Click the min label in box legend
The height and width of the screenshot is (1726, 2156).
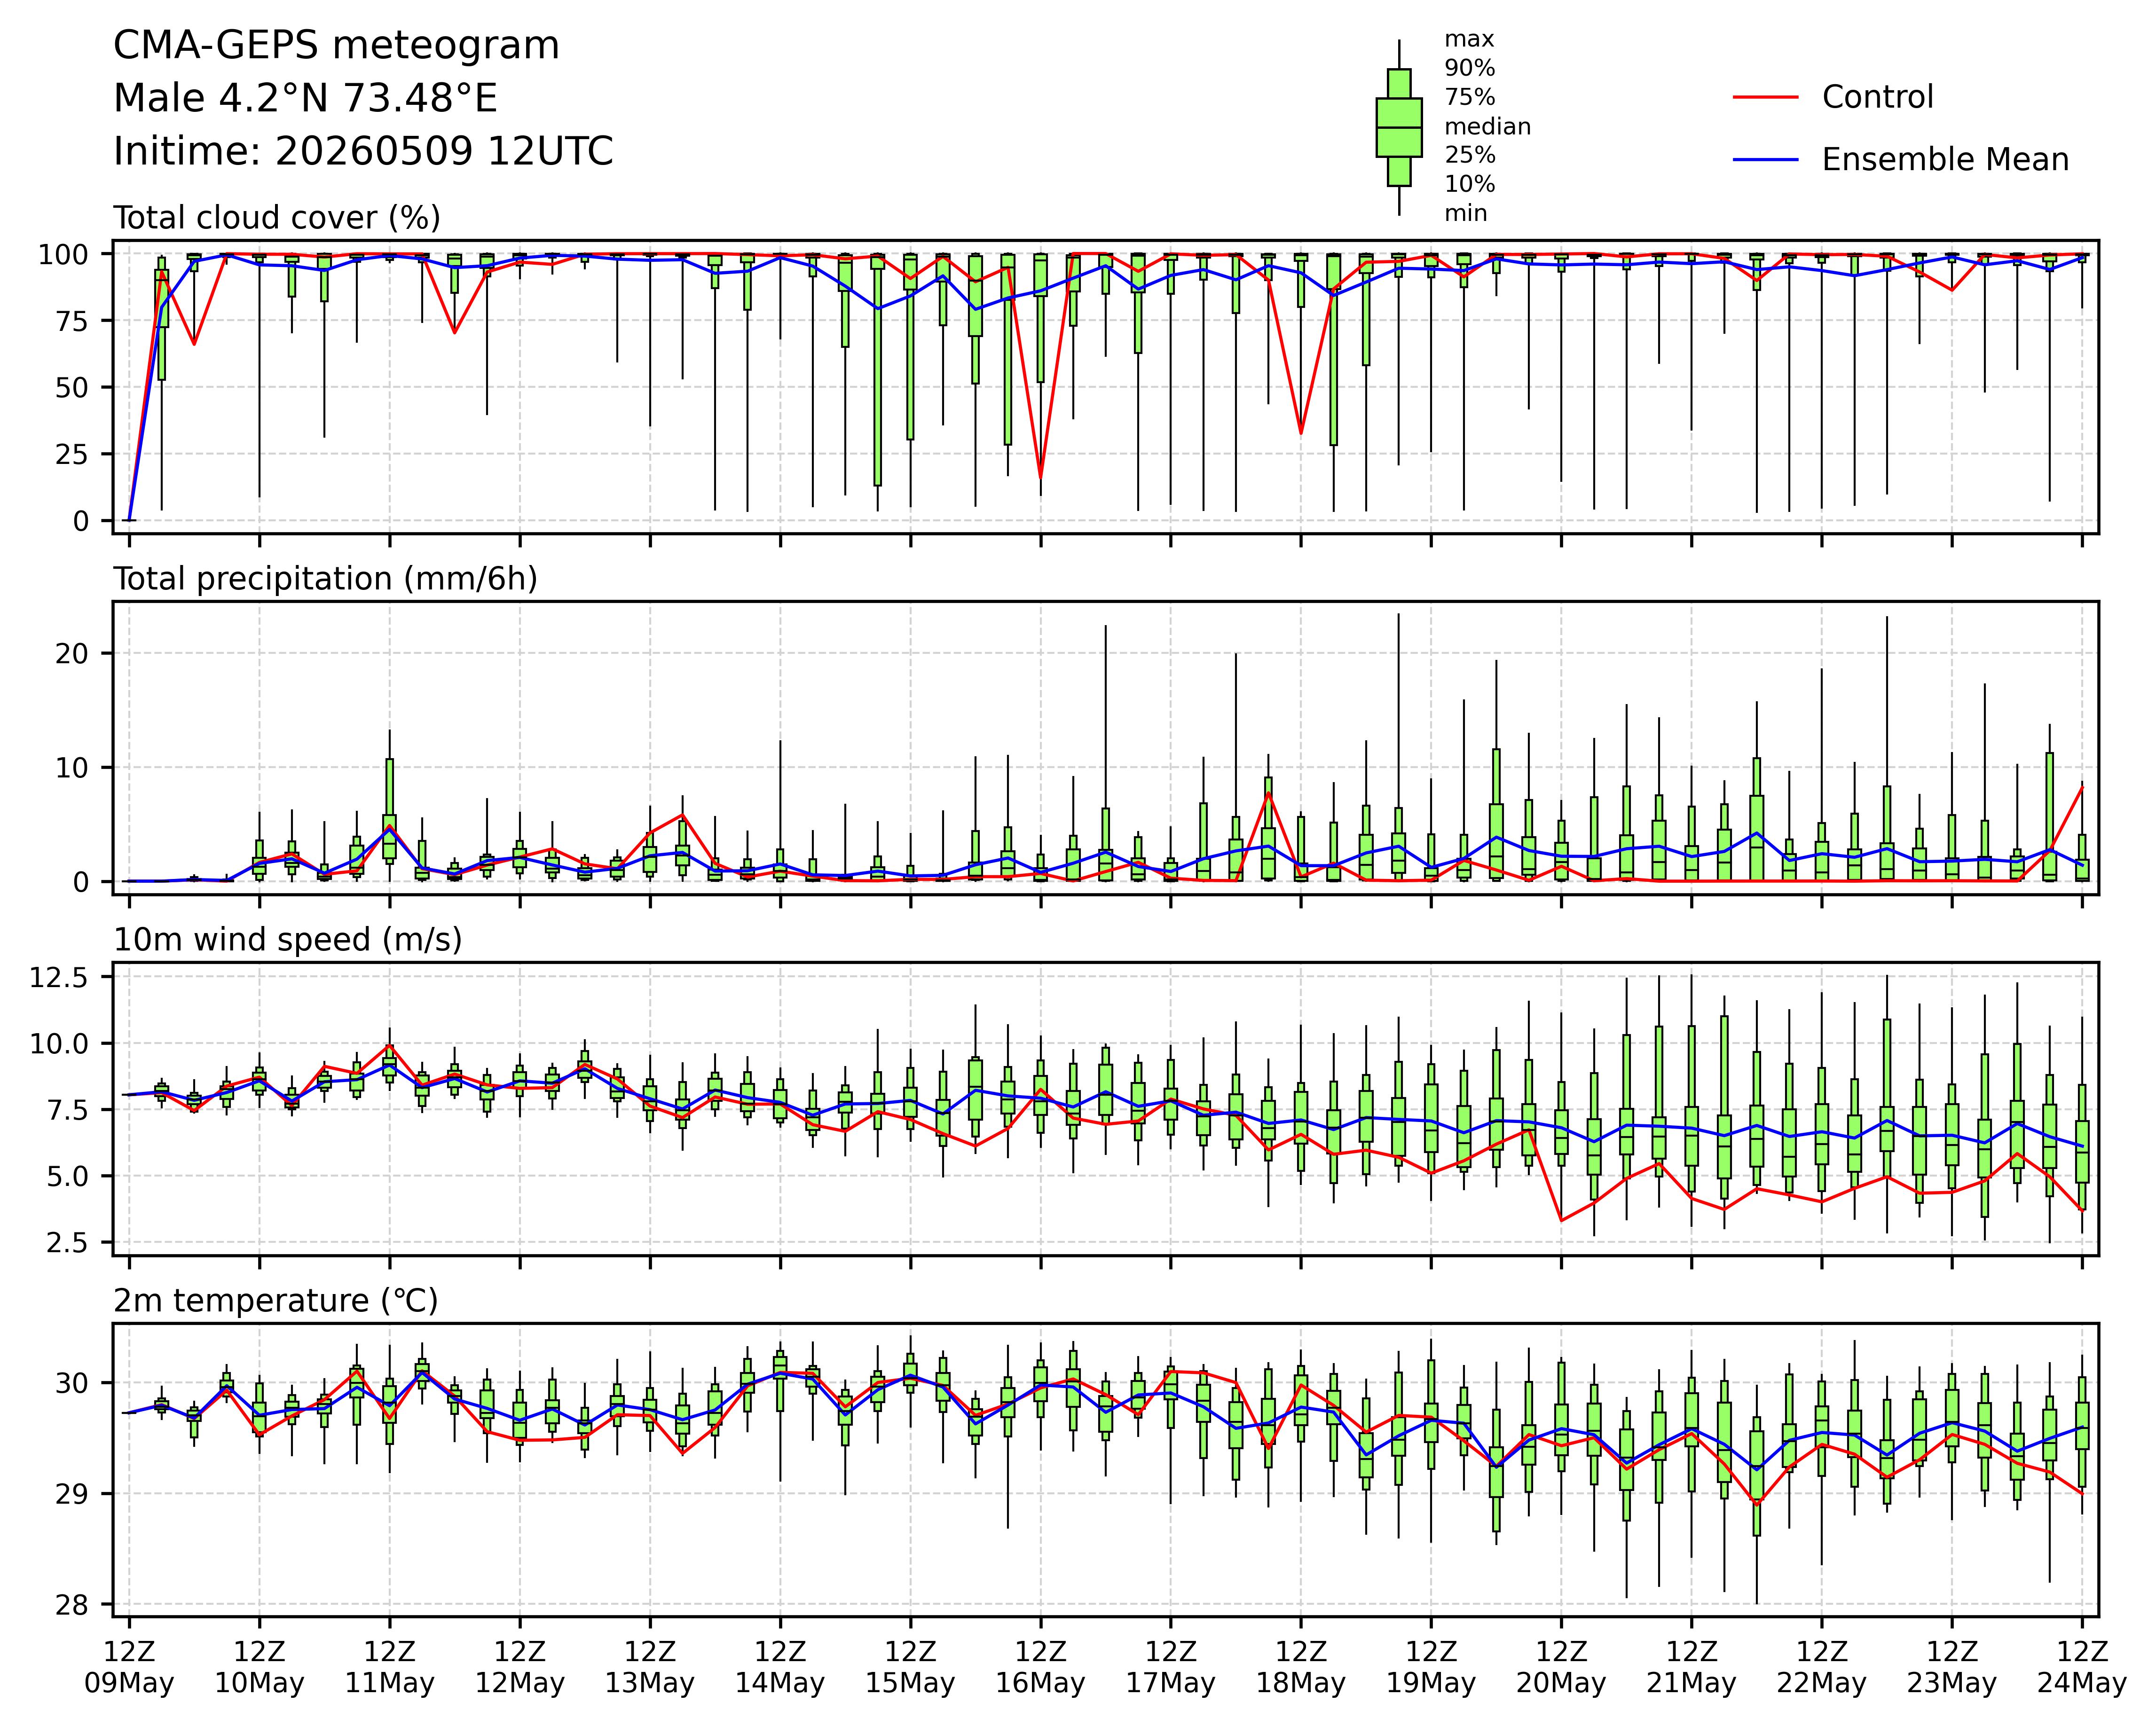[1466, 213]
